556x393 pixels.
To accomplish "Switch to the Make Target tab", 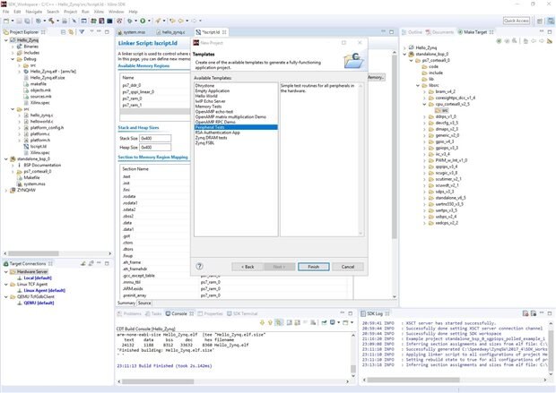I will coord(473,31).
